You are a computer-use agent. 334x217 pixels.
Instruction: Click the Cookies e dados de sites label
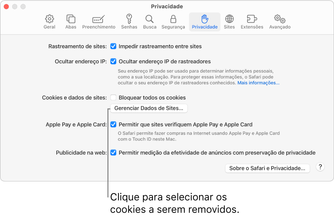74,97
